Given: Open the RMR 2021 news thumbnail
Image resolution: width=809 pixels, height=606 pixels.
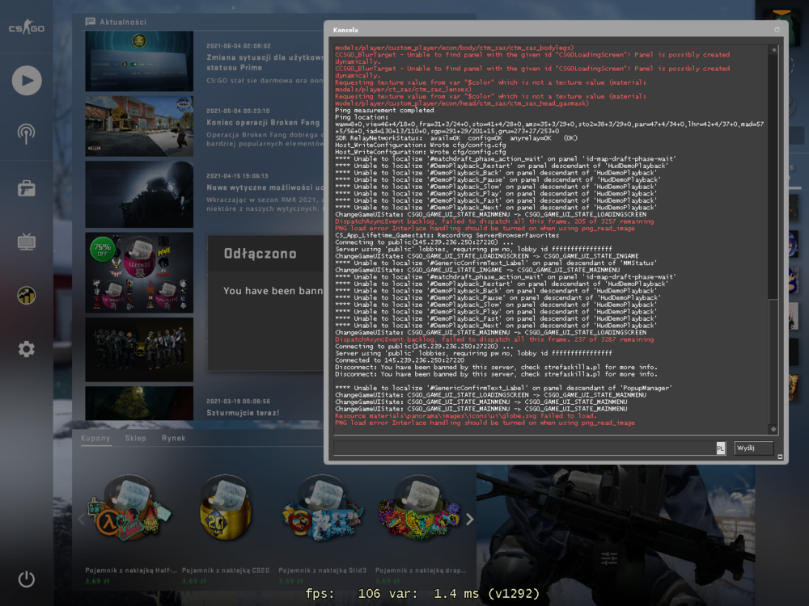Looking at the screenshot, I should click(x=139, y=194).
